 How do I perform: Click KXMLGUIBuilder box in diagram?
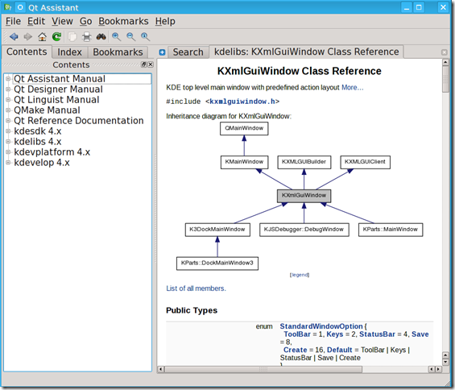click(304, 162)
